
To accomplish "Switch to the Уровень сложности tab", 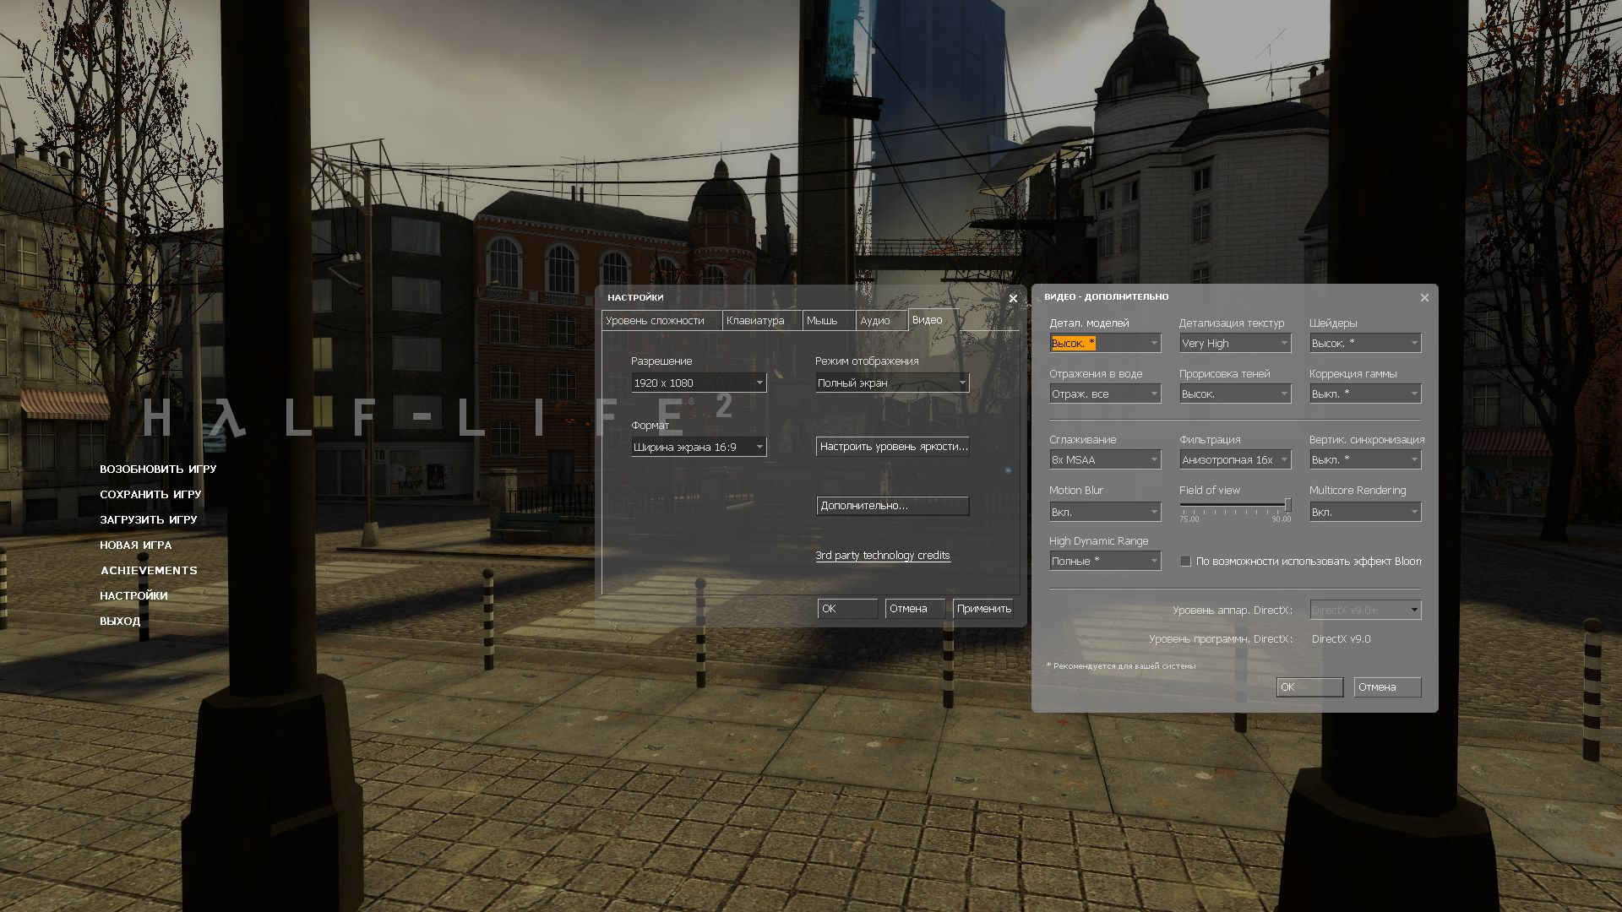I will pos(661,321).
